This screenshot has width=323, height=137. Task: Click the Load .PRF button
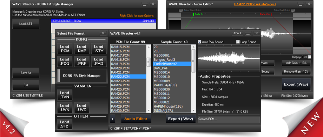click(81, 62)
